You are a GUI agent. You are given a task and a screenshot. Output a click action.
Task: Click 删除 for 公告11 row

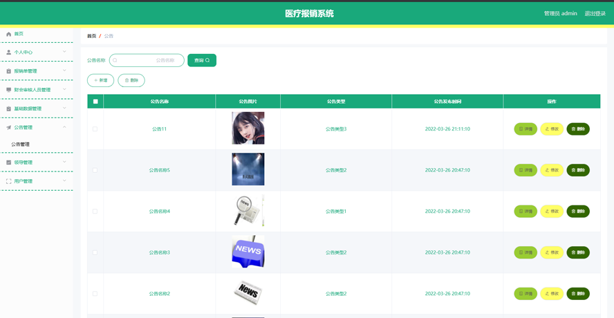(x=578, y=129)
